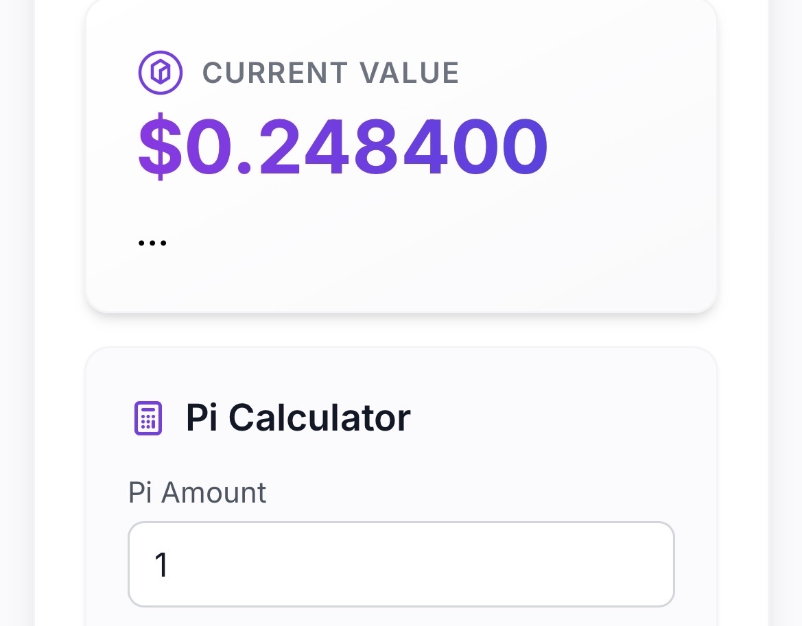The image size is (802, 626).
Task: Click the CURRENT VALUE label
Action: click(x=331, y=73)
